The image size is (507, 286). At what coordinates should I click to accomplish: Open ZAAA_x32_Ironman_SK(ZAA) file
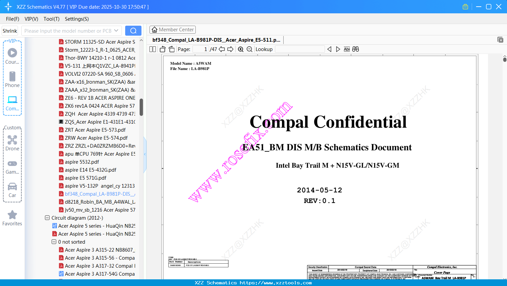[97, 90]
